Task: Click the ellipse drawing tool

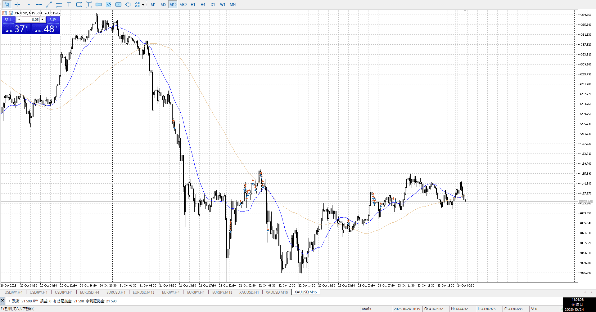Action: (x=128, y=4)
